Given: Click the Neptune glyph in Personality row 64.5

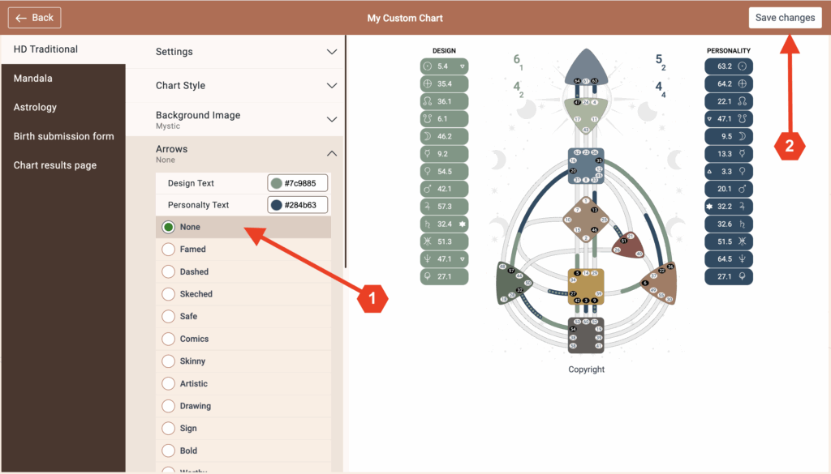Looking at the screenshot, I should (x=740, y=259).
